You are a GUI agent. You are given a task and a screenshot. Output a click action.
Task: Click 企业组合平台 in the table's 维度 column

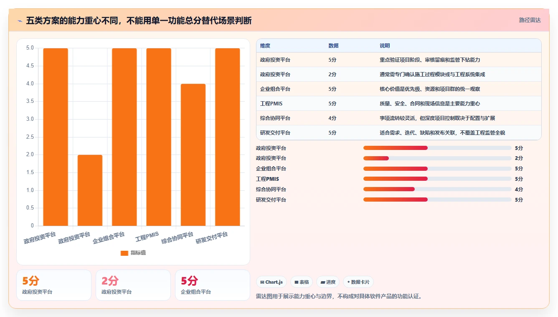point(275,89)
